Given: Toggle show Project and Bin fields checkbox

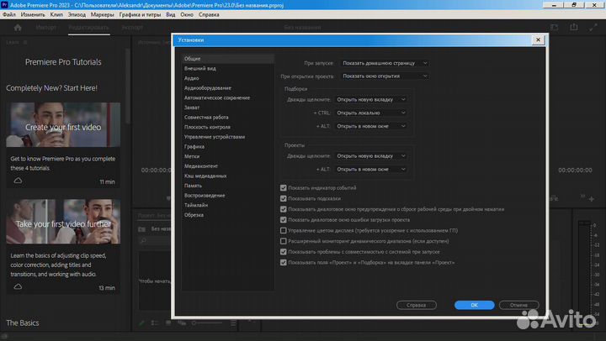Looking at the screenshot, I should point(284,263).
